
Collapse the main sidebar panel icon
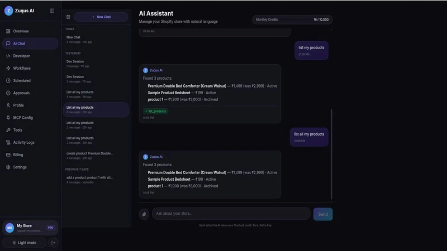click(52, 11)
